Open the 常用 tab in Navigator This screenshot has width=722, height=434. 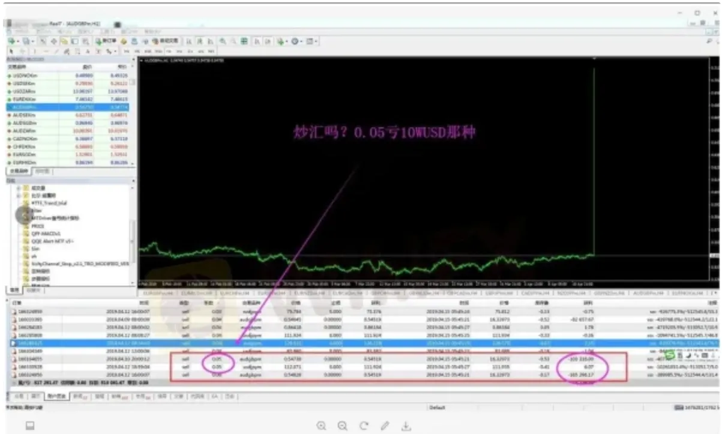coord(14,290)
